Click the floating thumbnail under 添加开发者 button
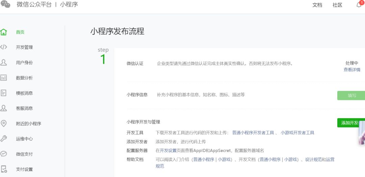 pyautogui.click(x=362, y=133)
